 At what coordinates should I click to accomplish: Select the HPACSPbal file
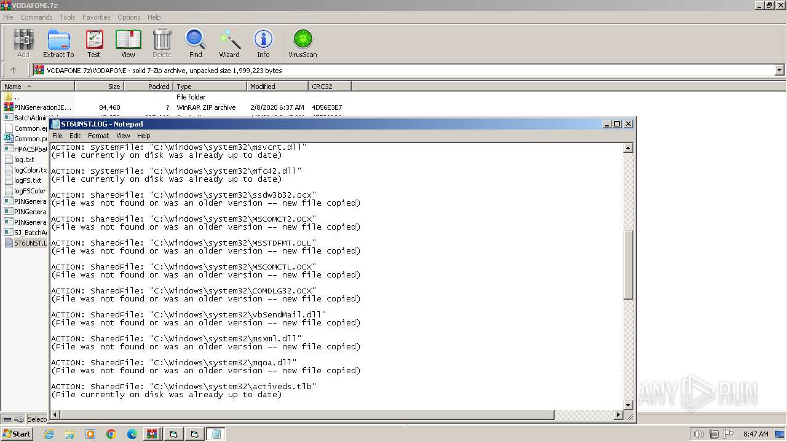click(26, 149)
